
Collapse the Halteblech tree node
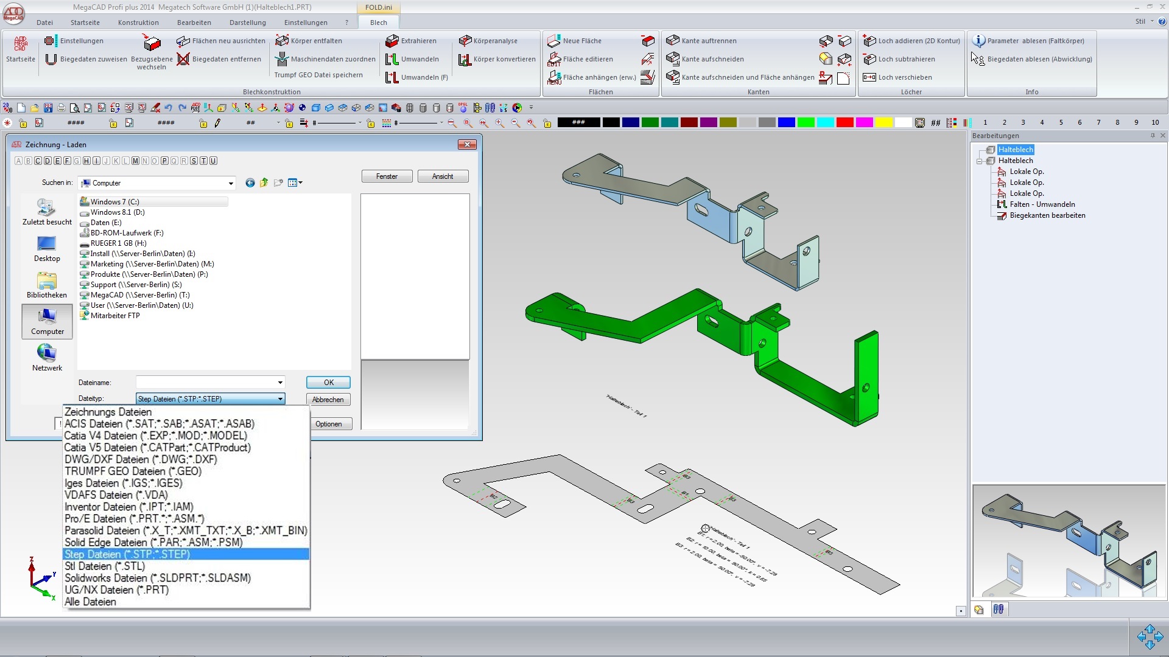[x=979, y=161]
